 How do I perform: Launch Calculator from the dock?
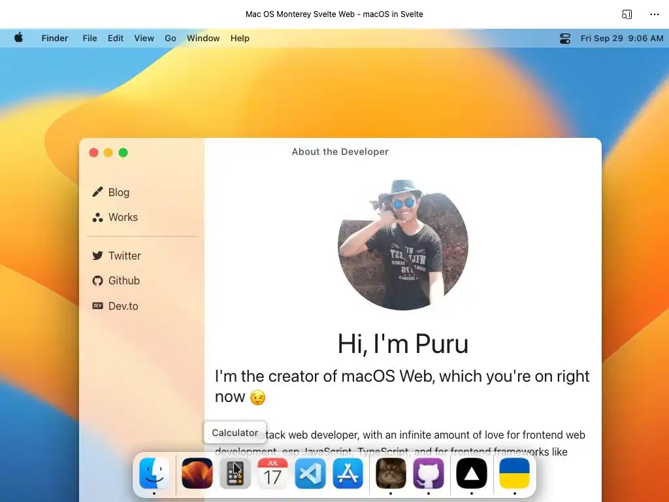coord(235,473)
